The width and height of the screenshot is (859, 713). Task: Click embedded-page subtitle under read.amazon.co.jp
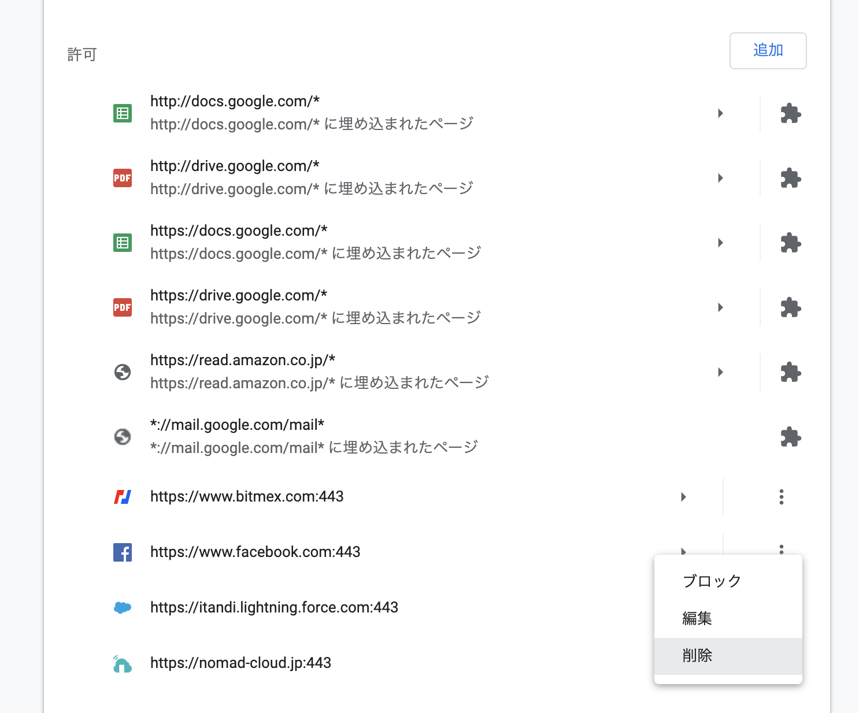320,383
